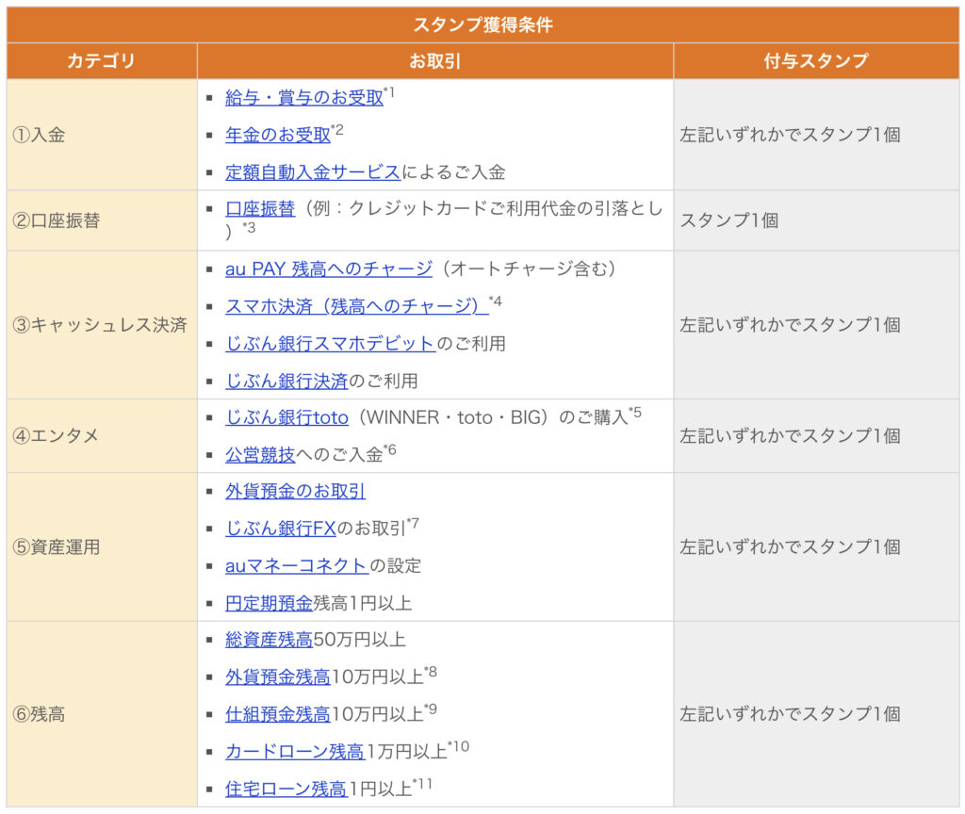Open the 定額自動入金サービス link
Screen dimensions: 965x814
313,172
